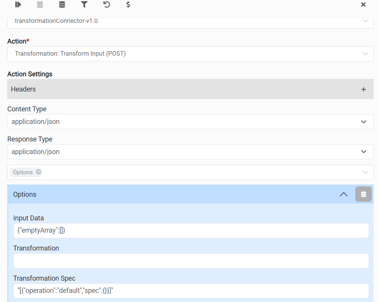This screenshot has width=379, height=302.
Task: Add a header with the plus icon
Action: 363,89
